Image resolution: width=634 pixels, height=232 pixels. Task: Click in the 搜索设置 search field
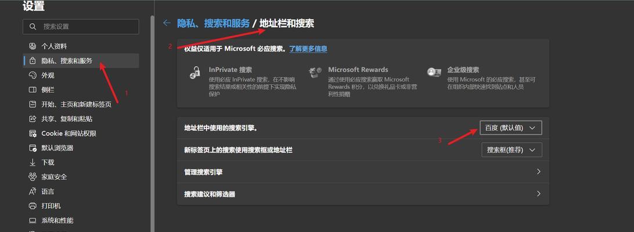[x=81, y=27]
